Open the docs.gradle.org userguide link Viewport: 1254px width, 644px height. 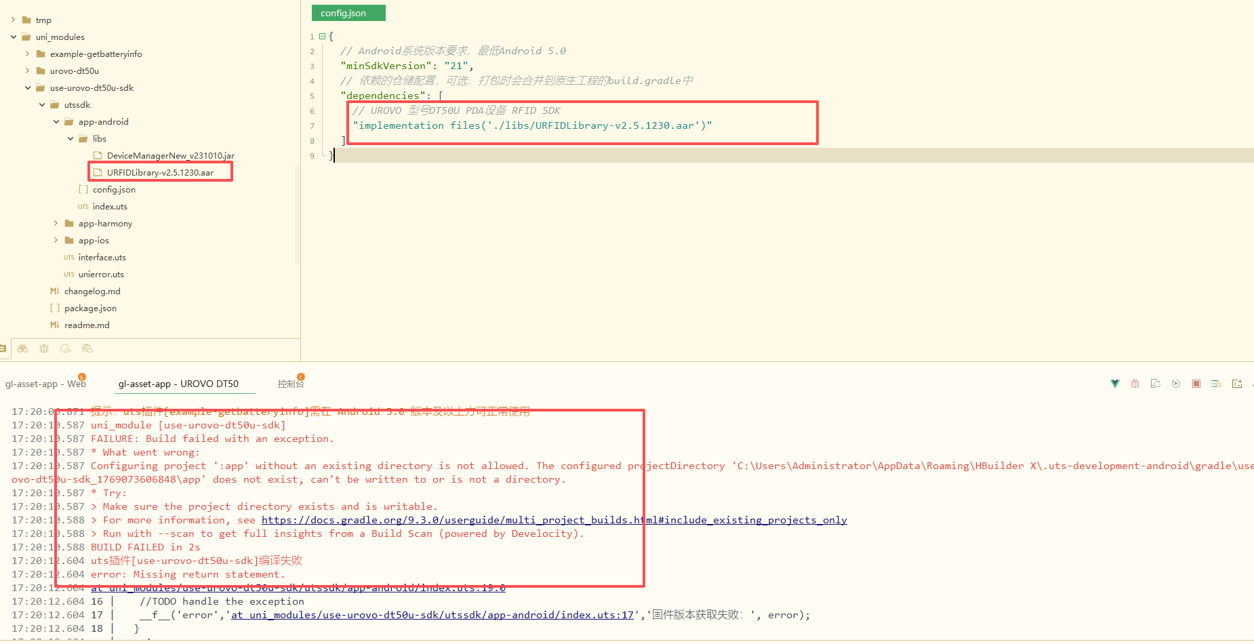(x=554, y=520)
